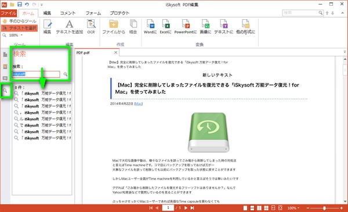Open the ファイル menu
The width and height of the screenshot is (348, 212).
(x=9, y=13)
